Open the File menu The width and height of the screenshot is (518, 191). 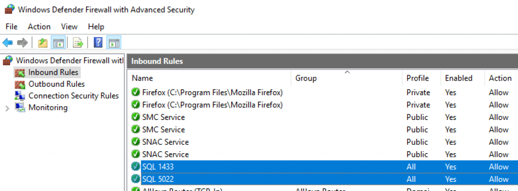click(12, 27)
